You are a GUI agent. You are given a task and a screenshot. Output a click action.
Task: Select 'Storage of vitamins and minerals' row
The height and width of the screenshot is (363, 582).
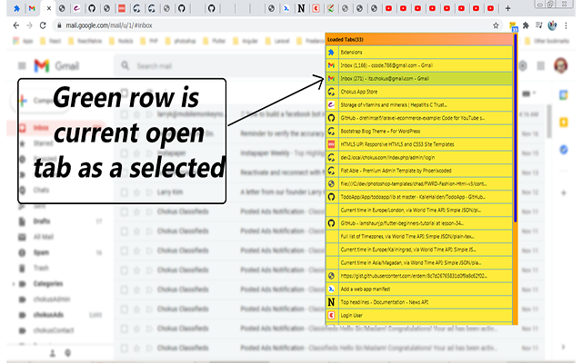click(419, 105)
